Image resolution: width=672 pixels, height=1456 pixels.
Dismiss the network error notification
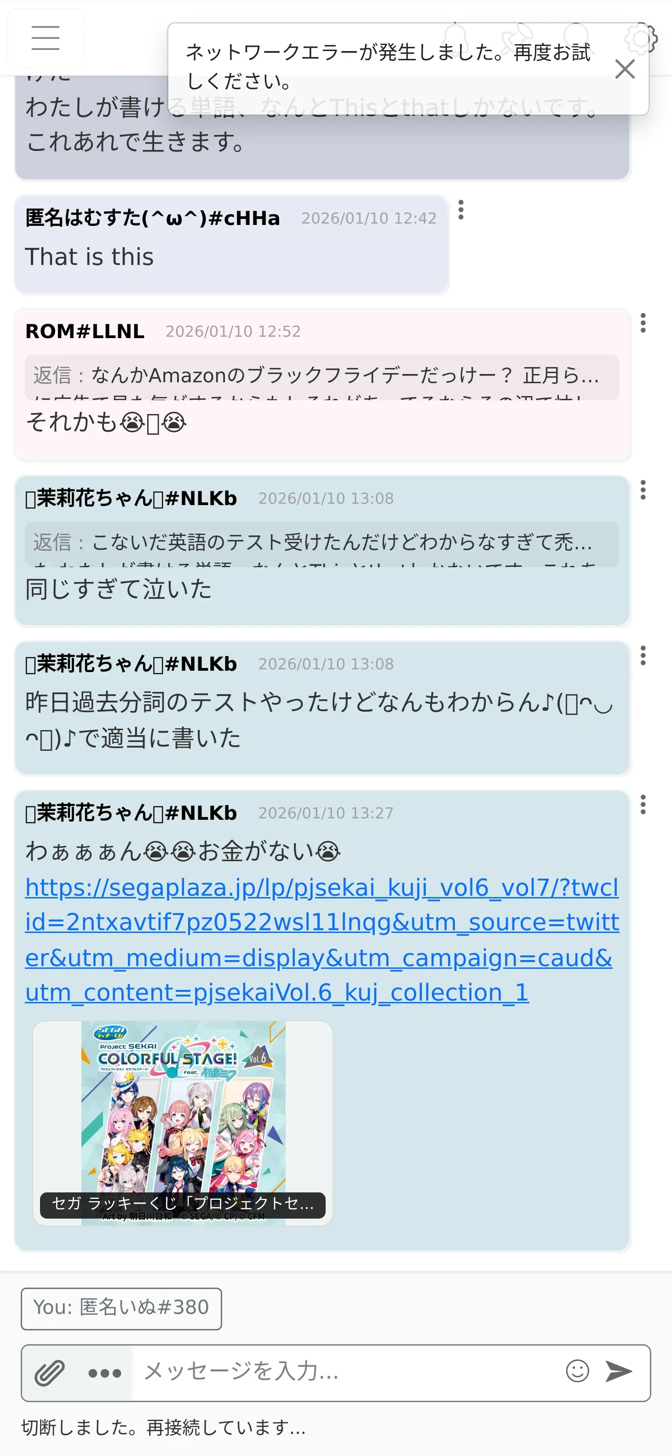click(625, 69)
